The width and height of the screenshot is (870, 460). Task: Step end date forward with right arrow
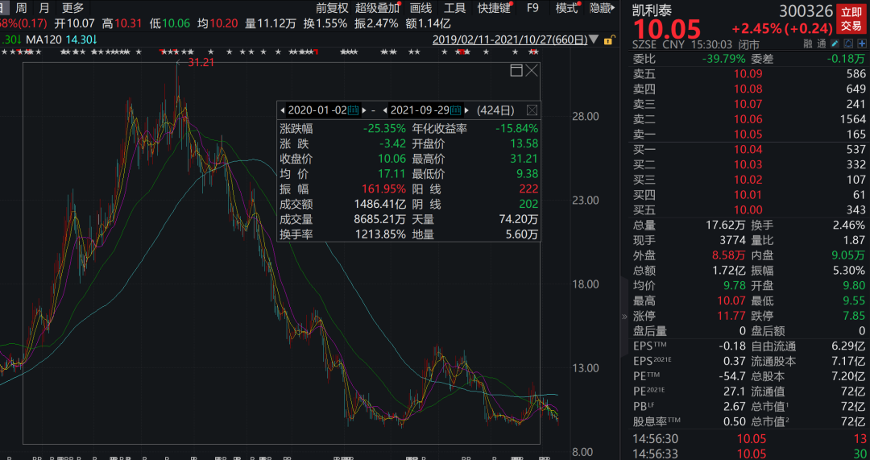click(x=467, y=110)
